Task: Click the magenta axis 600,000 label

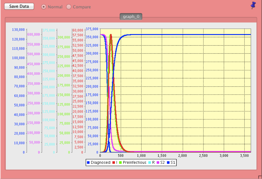Action: tap(34, 34)
